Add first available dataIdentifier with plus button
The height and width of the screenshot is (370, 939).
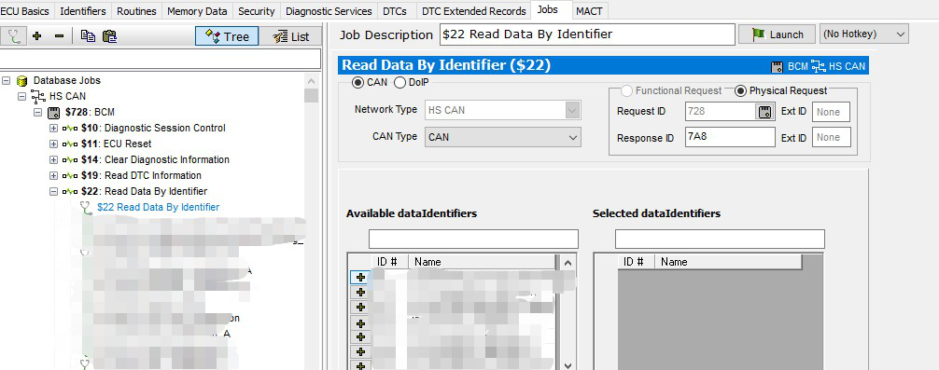(360, 278)
